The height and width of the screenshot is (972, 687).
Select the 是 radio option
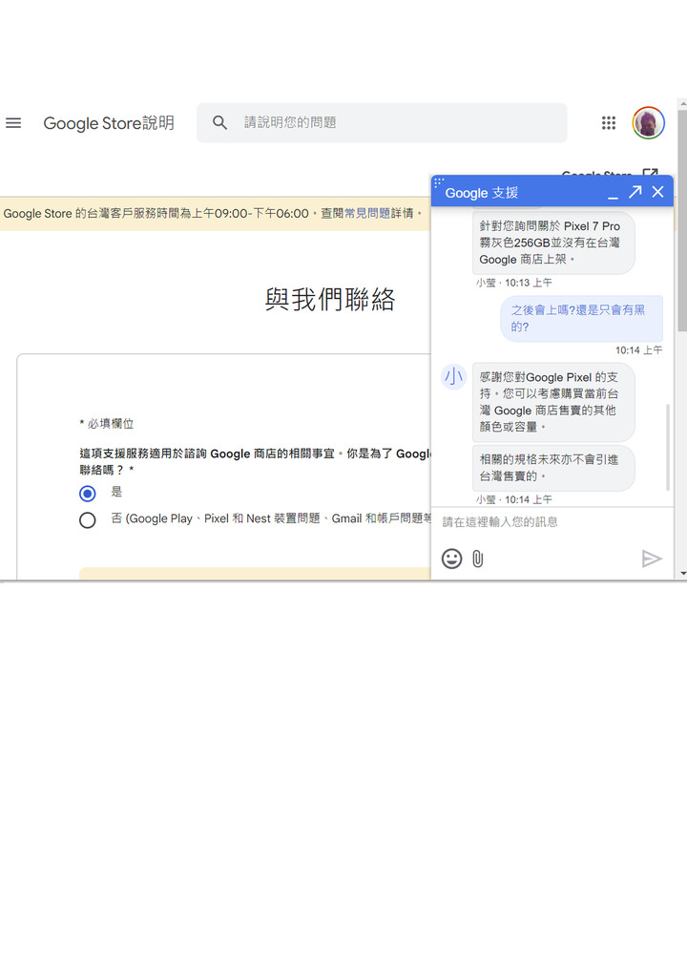tap(88, 494)
